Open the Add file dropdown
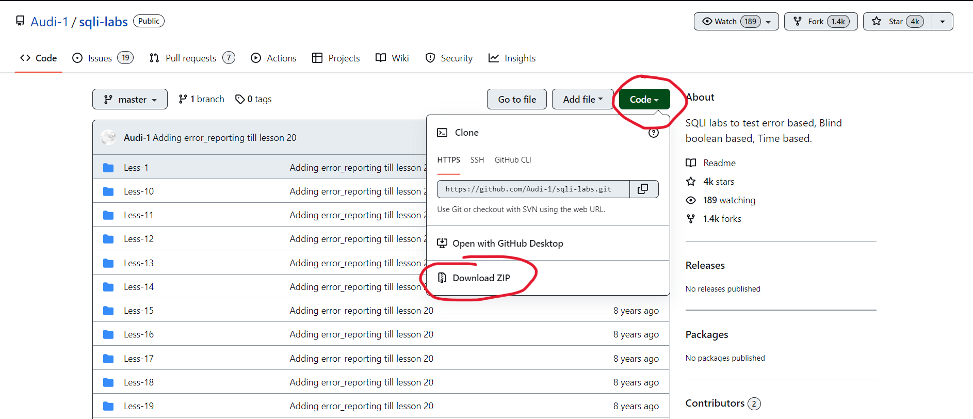The width and height of the screenshot is (973, 419). pyautogui.click(x=583, y=99)
